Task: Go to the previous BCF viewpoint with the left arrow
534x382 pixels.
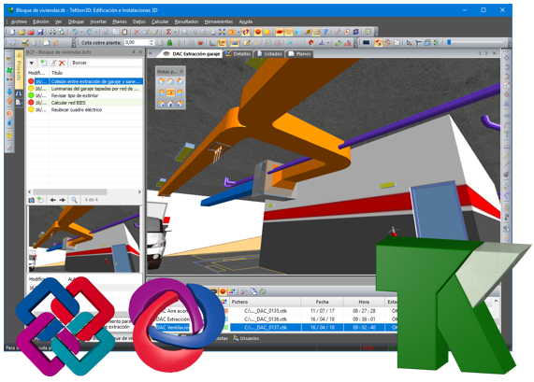Action: [x=52, y=200]
